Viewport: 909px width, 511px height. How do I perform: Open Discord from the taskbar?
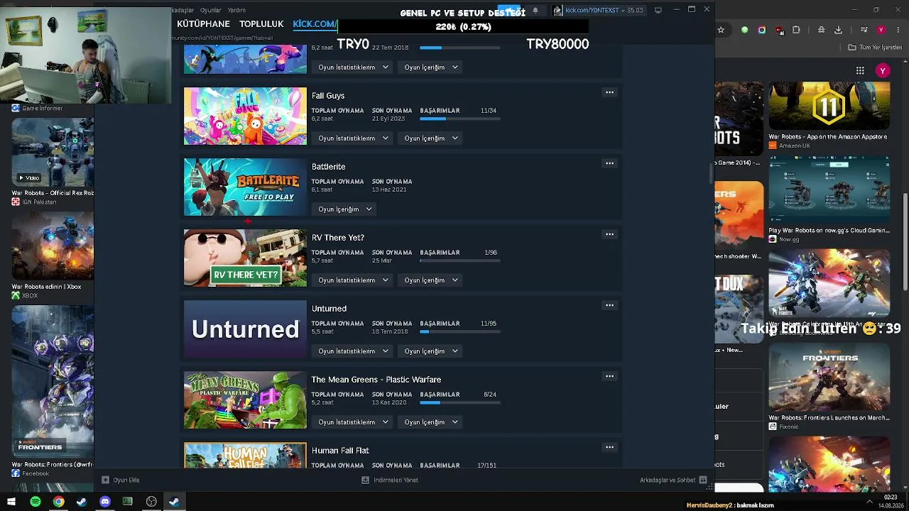[105, 502]
